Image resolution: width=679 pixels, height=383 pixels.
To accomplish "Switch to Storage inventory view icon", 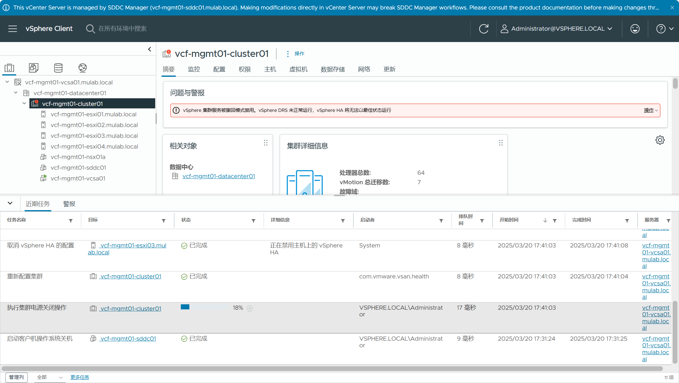I will point(58,68).
